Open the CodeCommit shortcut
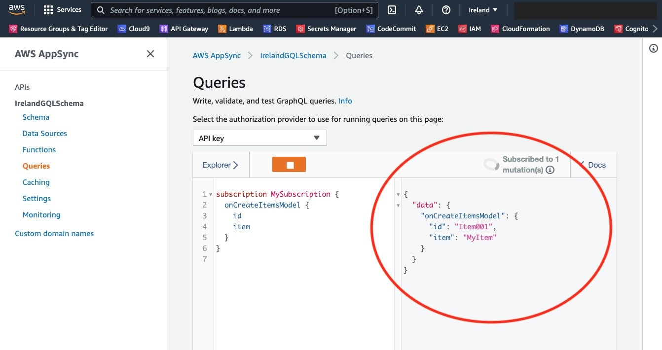This screenshot has width=662, height=350. point(391,29)
